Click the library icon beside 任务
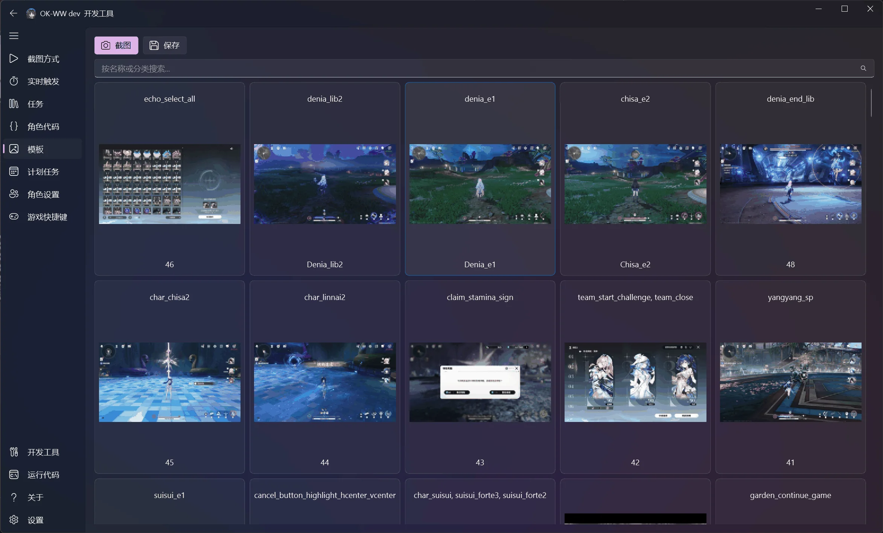 click(14, 104)
